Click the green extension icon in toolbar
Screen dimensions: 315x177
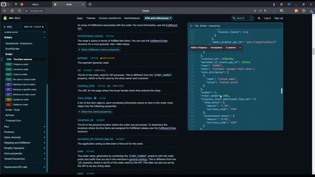click(282, 11)
